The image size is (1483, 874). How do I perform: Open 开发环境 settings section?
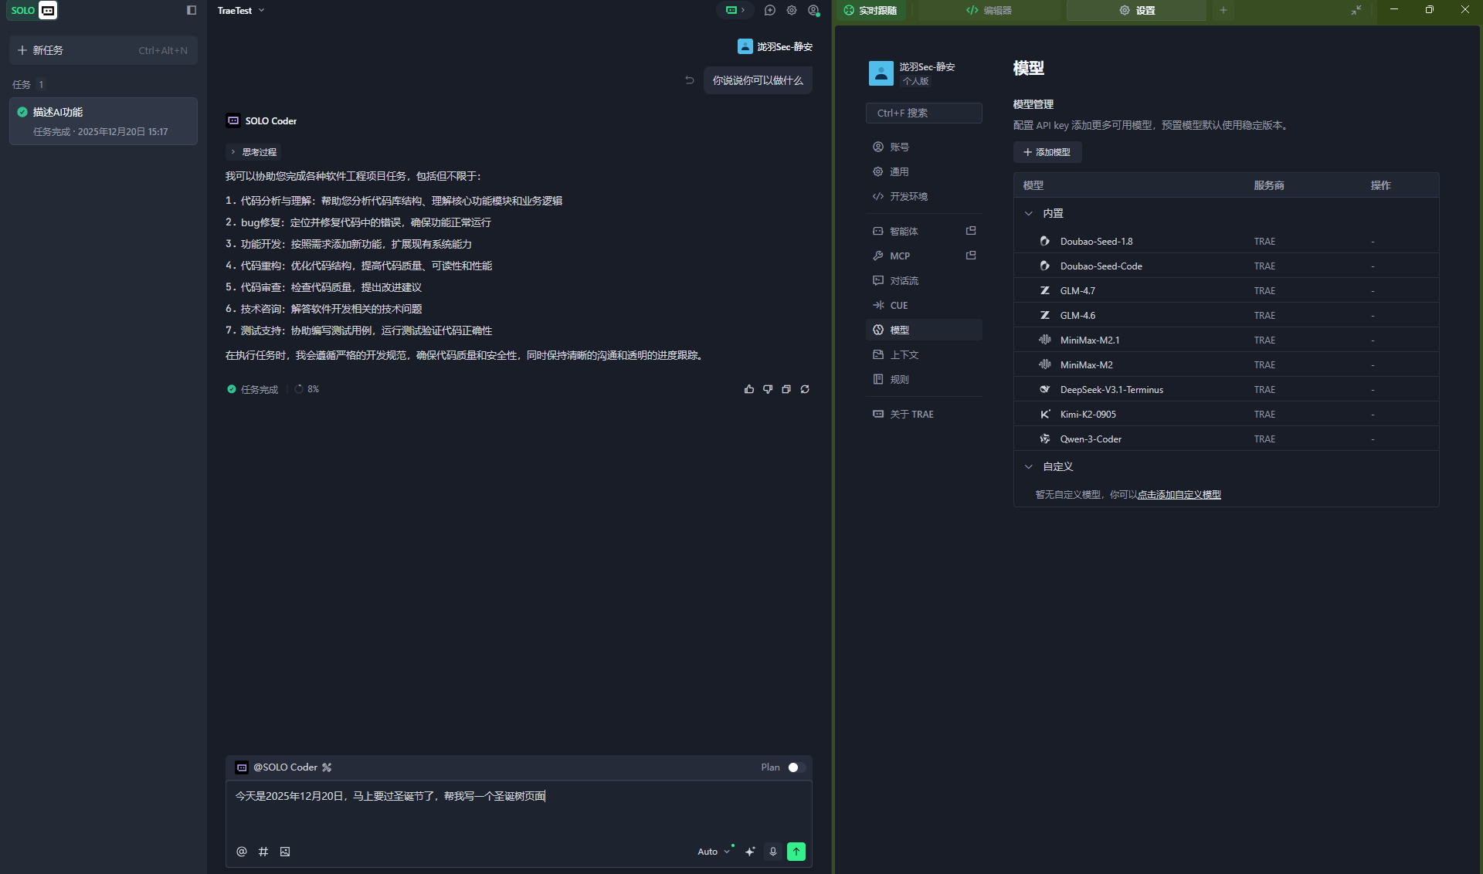coord(924,196)
